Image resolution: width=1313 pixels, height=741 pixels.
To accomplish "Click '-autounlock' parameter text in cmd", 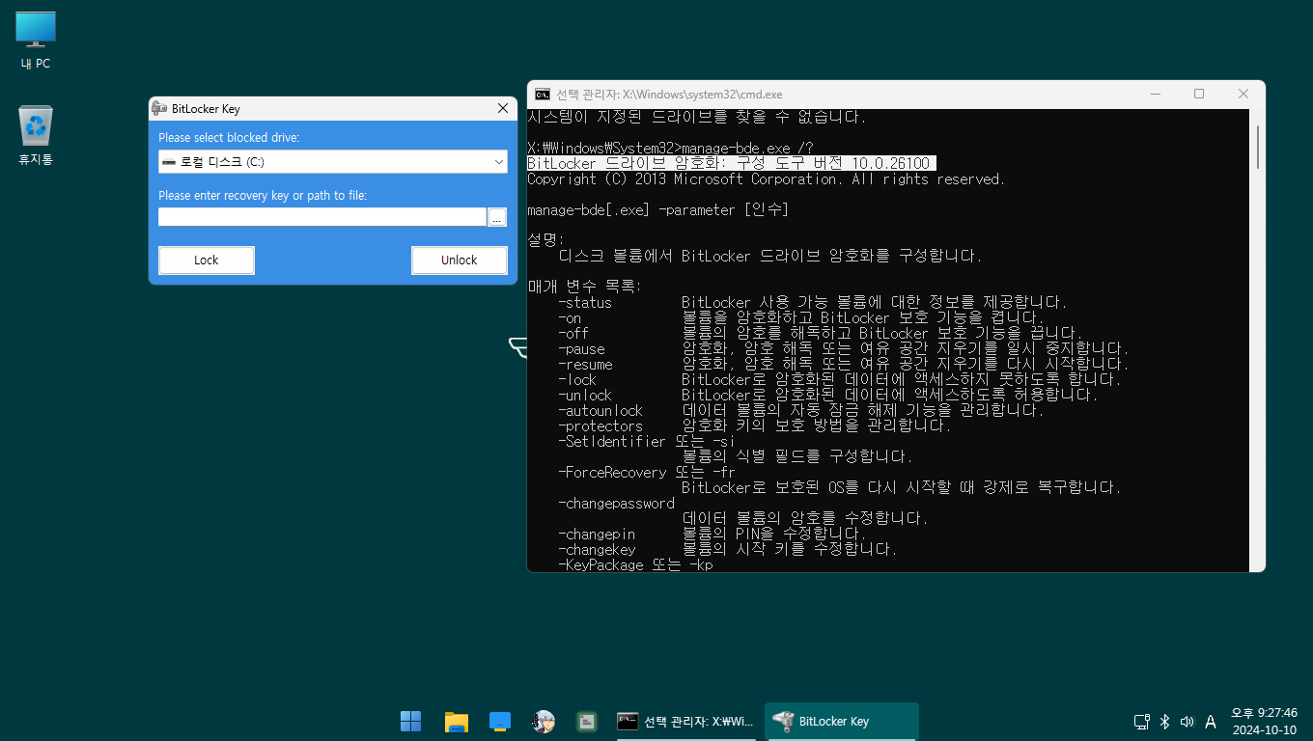I will click(x=601, y=410).
